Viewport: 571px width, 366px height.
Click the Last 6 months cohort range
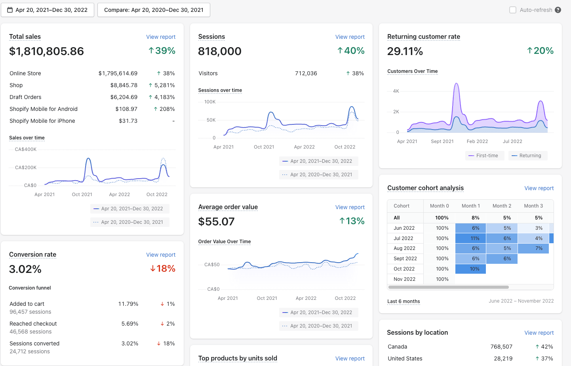(x=404, y=301)
